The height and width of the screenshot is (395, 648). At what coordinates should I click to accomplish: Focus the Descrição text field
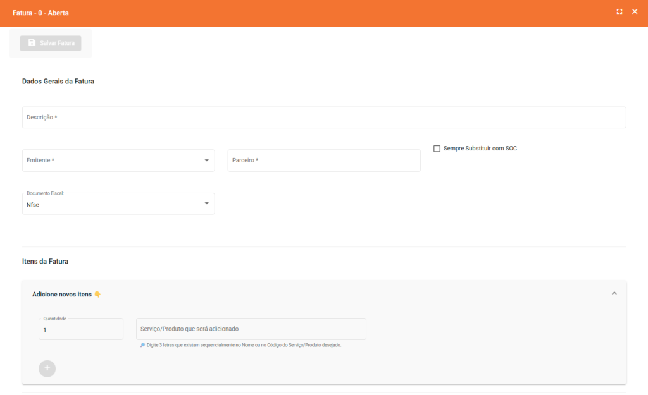click(x=323, y=118)
